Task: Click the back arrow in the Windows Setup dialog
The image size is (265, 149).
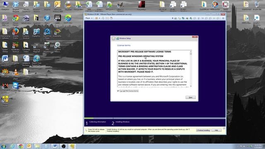Action: coord(113,38)
